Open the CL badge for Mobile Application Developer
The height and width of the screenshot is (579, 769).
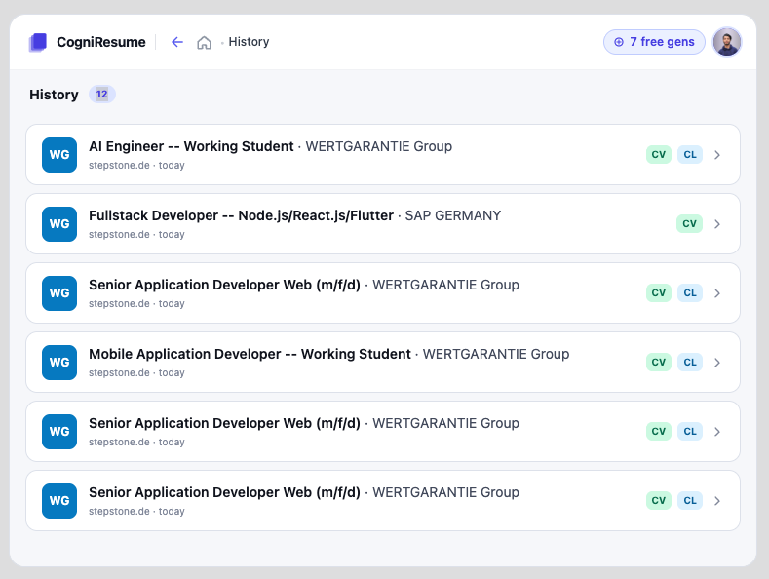tap(690, 363)
